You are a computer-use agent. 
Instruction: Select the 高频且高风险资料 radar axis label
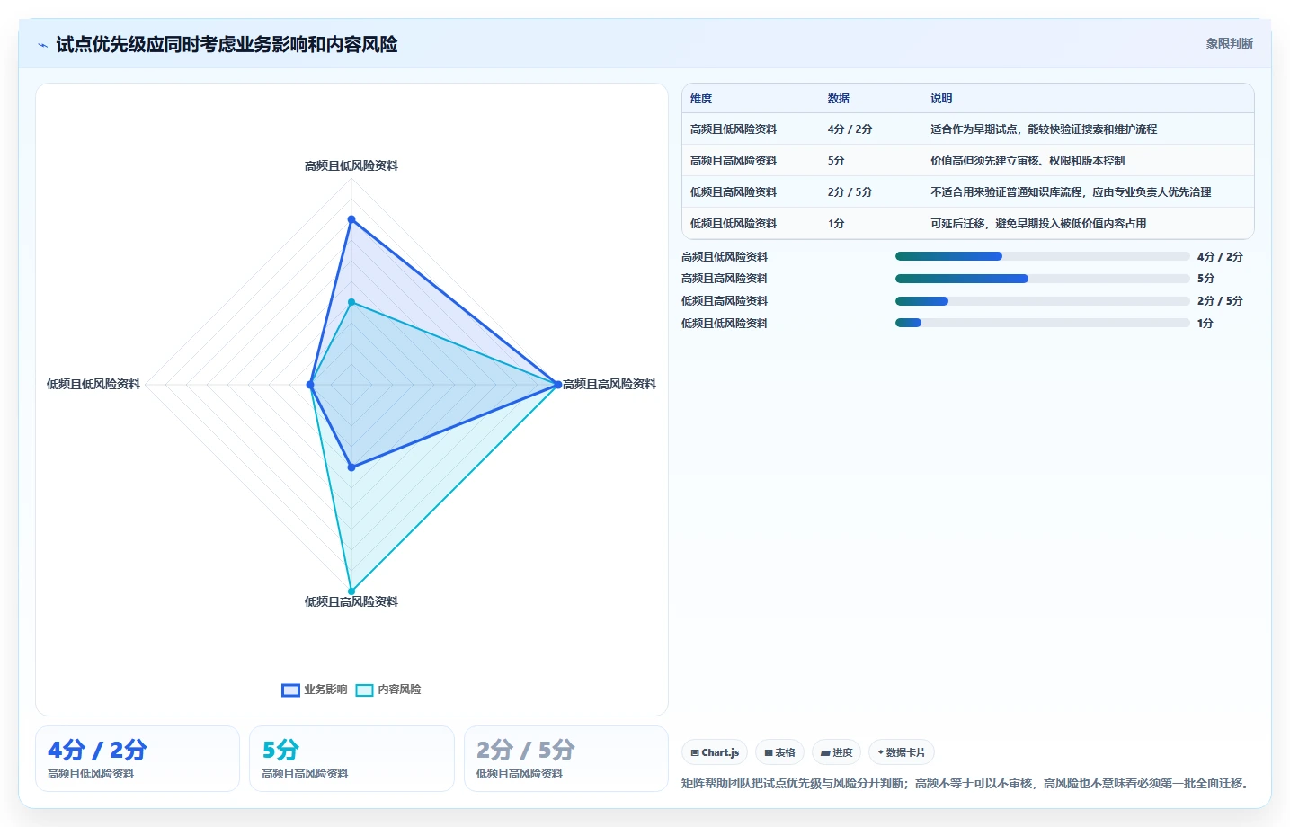pyautogui.click(x=609, y=384)
